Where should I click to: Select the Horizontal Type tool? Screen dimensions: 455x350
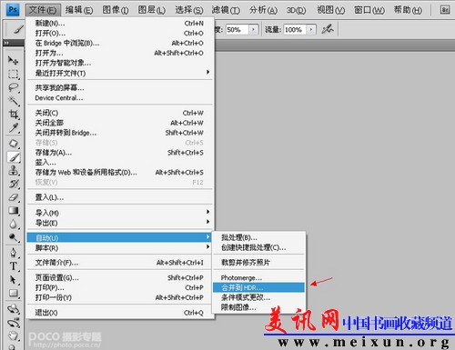(13, 266)
